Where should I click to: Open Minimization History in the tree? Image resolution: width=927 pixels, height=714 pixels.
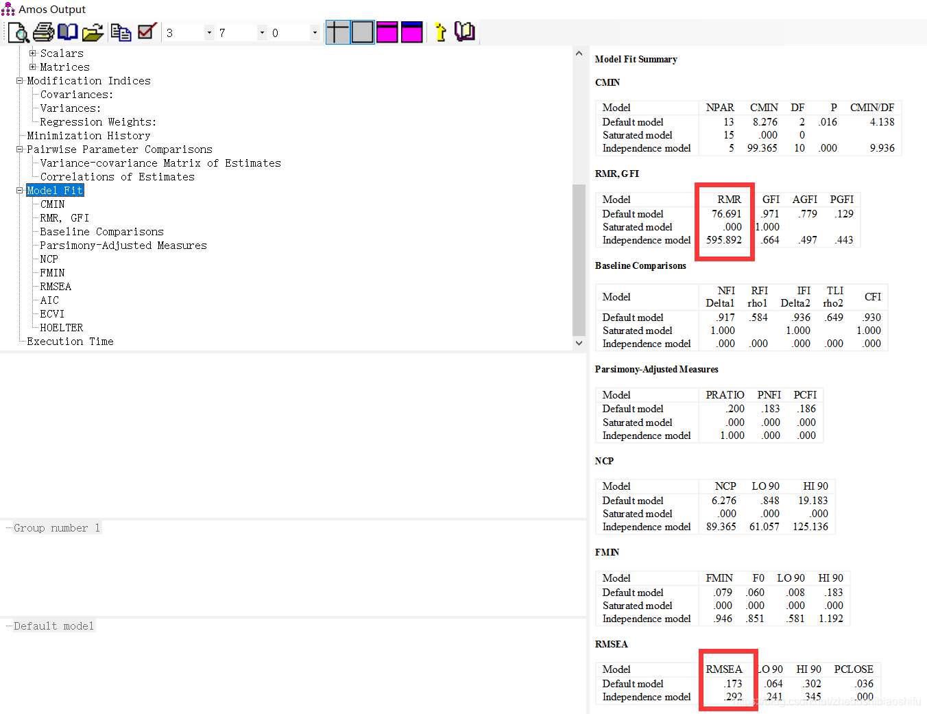(x=88, y=136)
